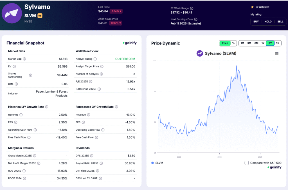Click the 58 score badge next to SLVM
Image resolution: width=288 pixels, height=190 pixels.
(40, 16)
